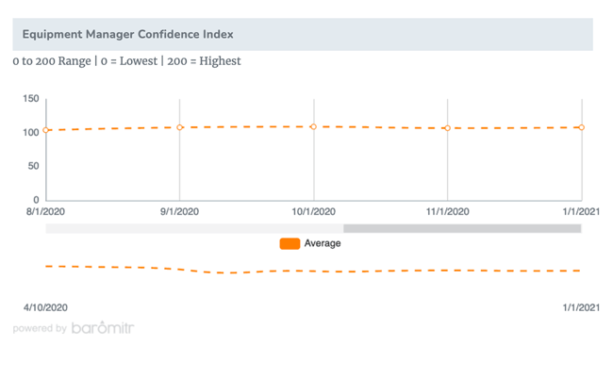Click the 4/10/2020 range start date
613x379 pixels.
[x=45, y=307]
